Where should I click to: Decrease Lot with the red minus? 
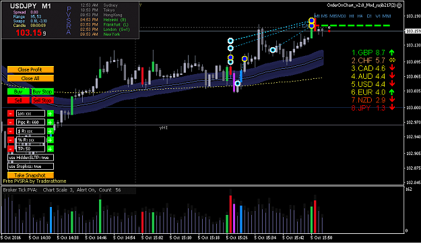tap(11, 113)
